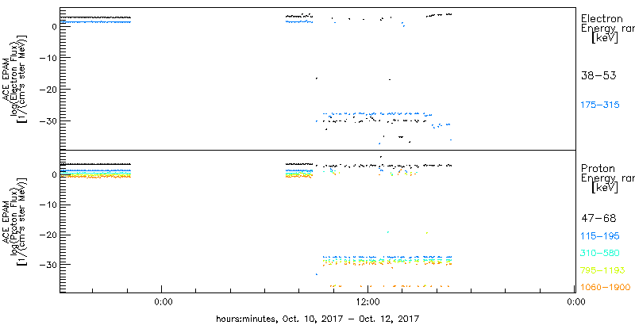Click the first 0:00 time axis label

tap(164, 301)
